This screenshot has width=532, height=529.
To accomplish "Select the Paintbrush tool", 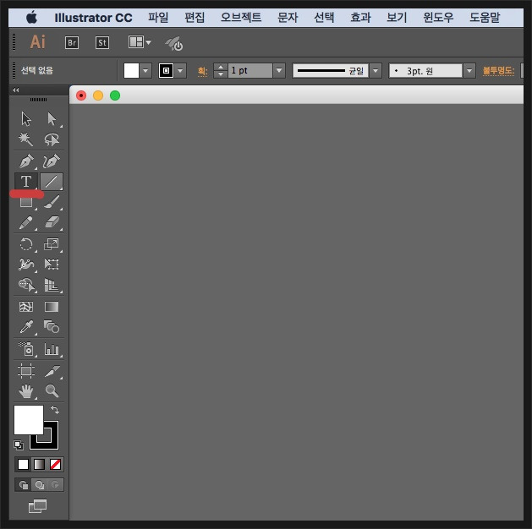I will click(52, 202).
